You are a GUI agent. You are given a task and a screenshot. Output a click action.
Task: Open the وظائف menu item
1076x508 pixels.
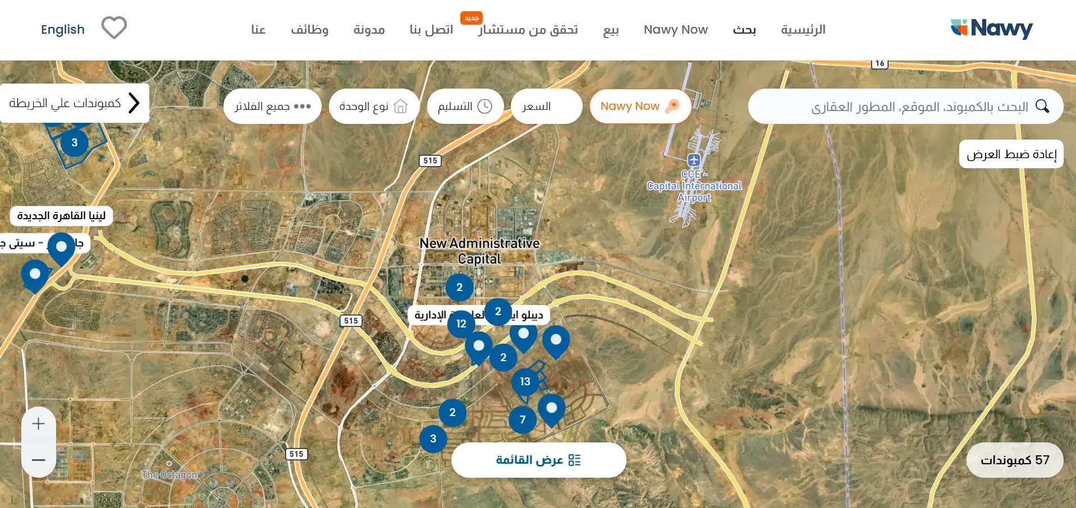click(309, 29)
